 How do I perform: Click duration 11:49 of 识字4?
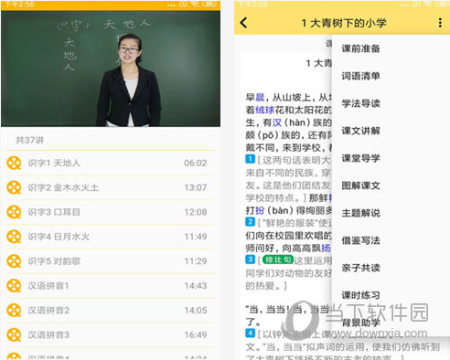coord(196,237)
